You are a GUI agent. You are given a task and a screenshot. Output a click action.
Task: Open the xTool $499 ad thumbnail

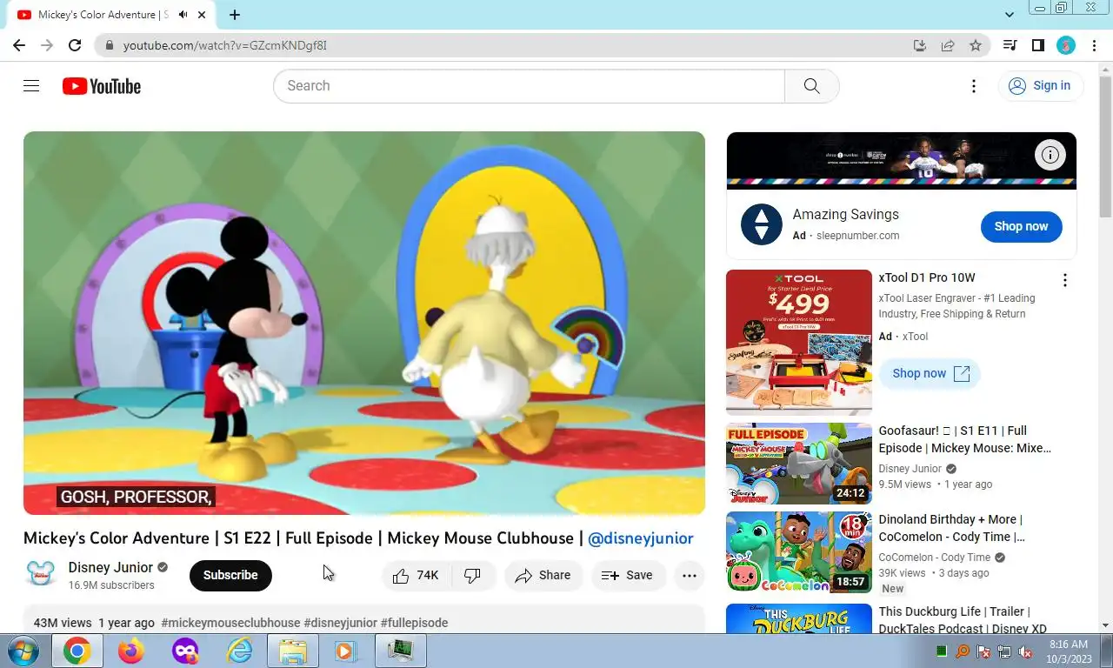pos(799,343)
